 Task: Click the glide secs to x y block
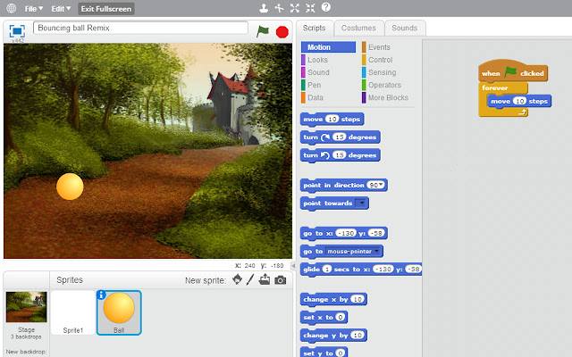[x=361, y=270]
